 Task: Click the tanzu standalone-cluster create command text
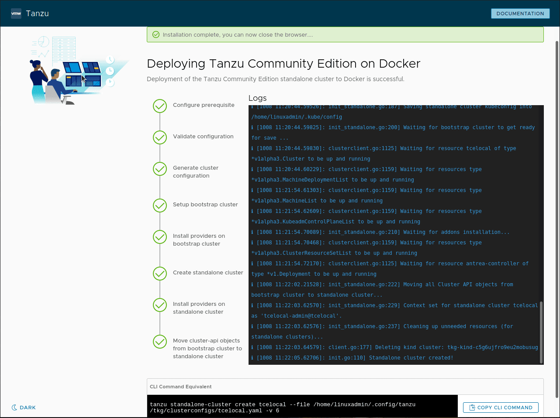click(x=283, y=408)
